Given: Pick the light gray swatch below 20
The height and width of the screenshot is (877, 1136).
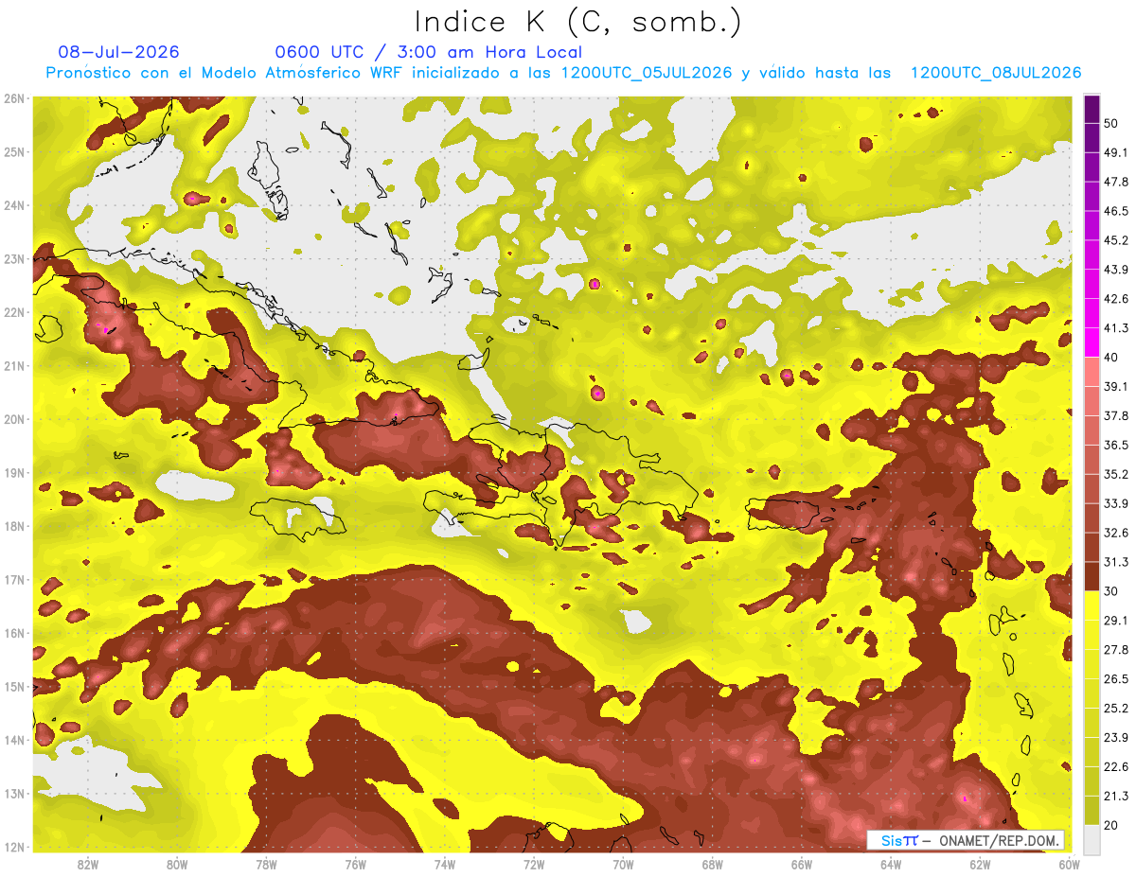Looking at the screenshot, I should [1092, 839].
